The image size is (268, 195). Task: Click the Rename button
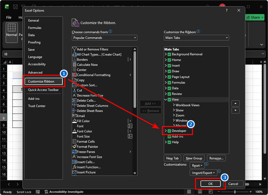[216, 158]
